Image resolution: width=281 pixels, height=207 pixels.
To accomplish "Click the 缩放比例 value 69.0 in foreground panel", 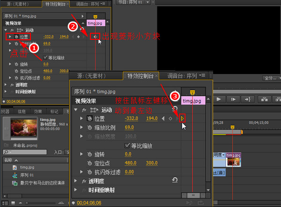I will tap(129, 127).
